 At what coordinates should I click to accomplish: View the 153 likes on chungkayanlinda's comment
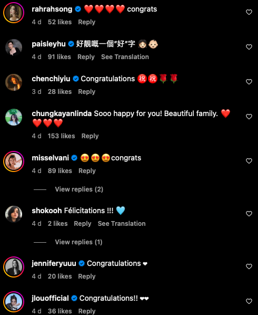coord(61,136)
